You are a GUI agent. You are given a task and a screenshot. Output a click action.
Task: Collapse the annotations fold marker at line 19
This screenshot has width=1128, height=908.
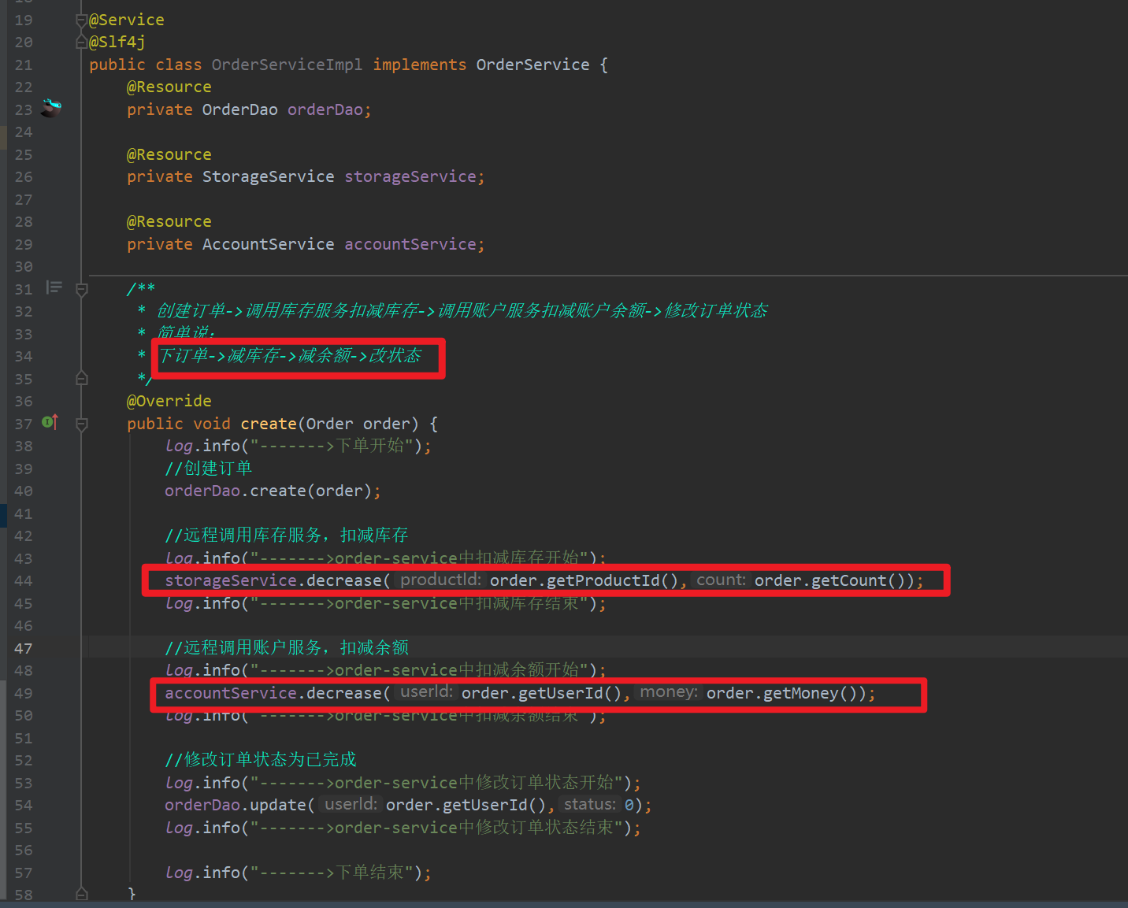pyautogui.click(x=81, y=20)
